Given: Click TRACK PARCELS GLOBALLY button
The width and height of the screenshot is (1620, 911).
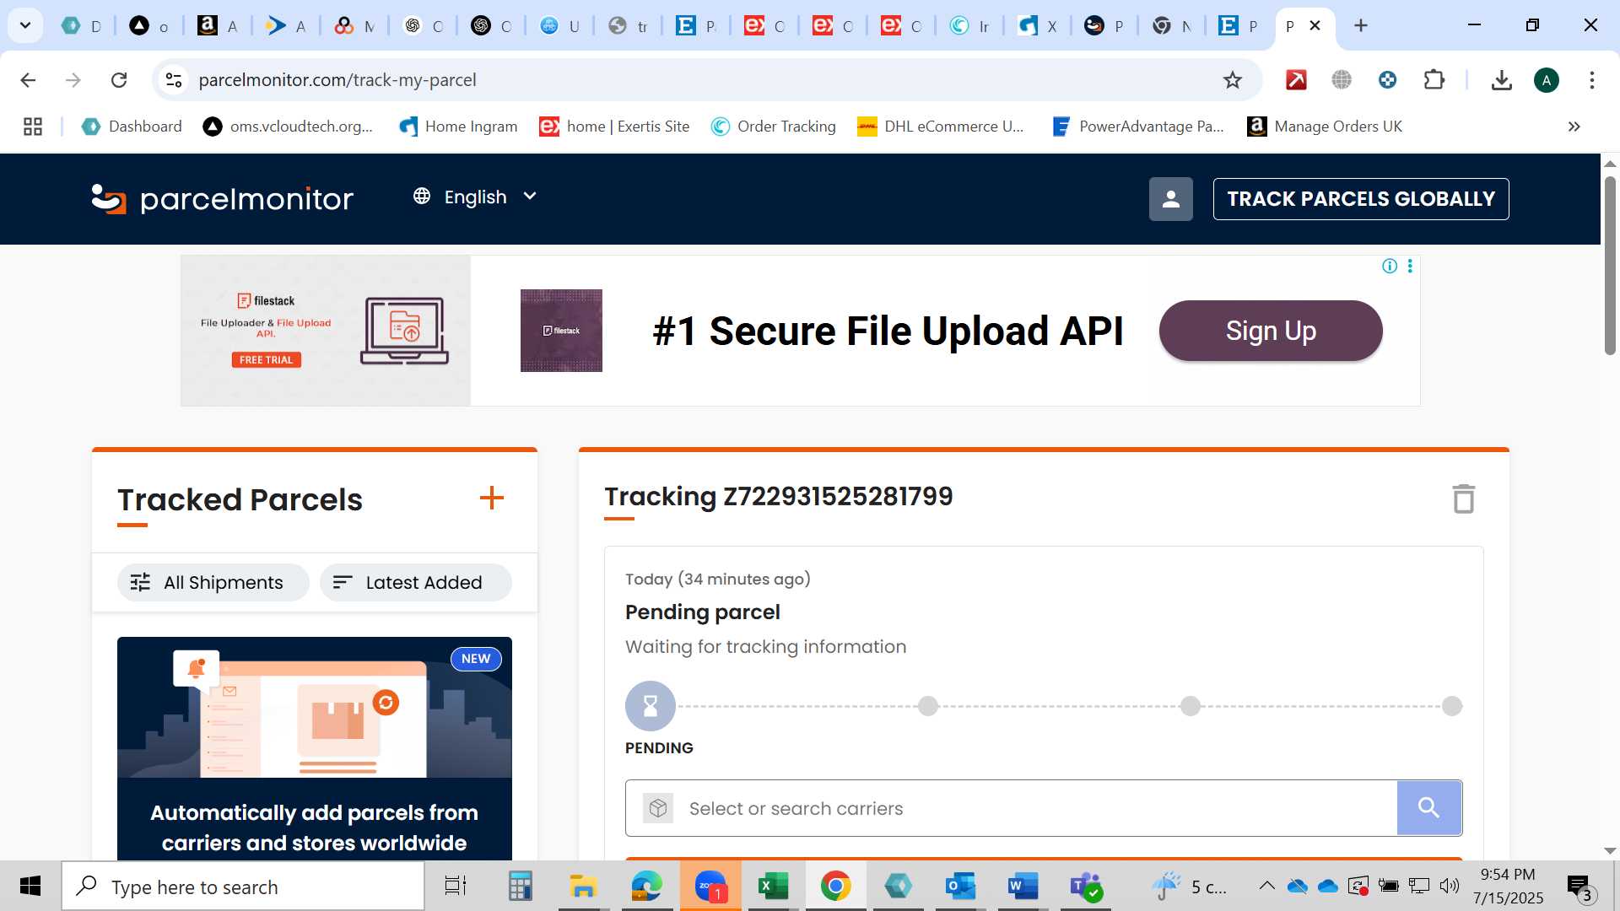Looking at the screenshot, I should [x=1361, y=199].
